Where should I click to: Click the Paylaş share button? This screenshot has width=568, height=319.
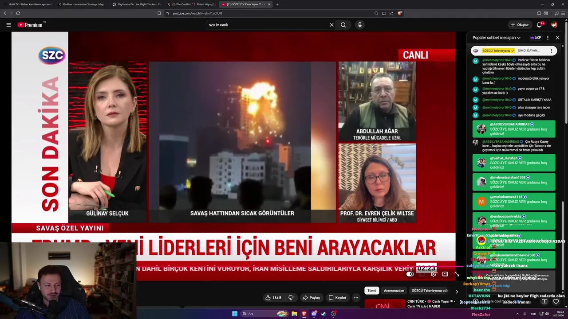click(x=311, y=298)
